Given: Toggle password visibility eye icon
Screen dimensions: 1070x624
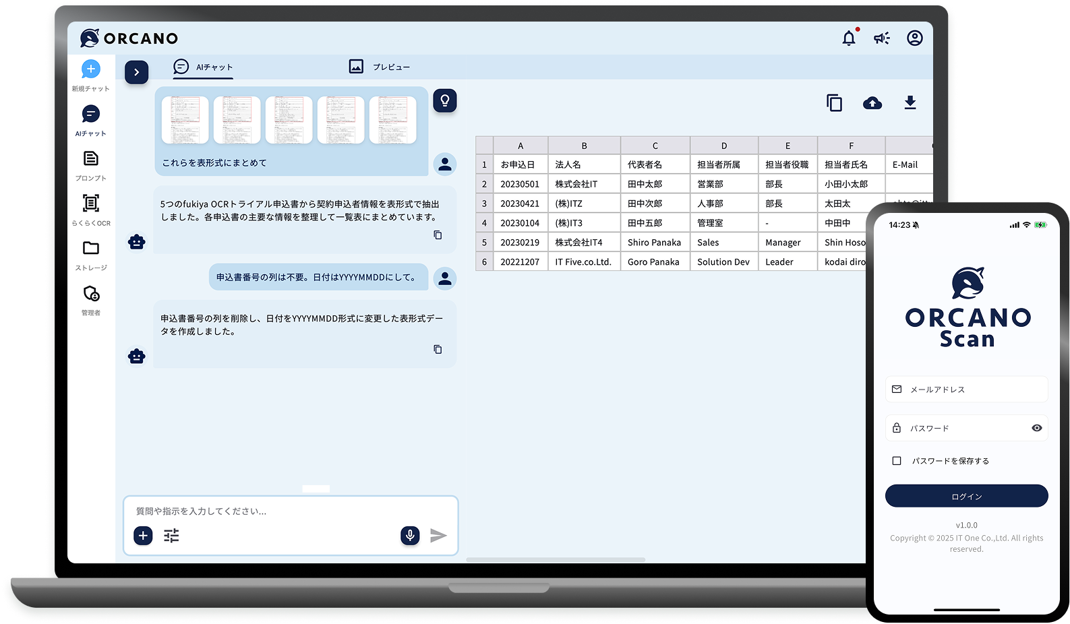Looking at the screenshot, I should (x=1036, y=428).
